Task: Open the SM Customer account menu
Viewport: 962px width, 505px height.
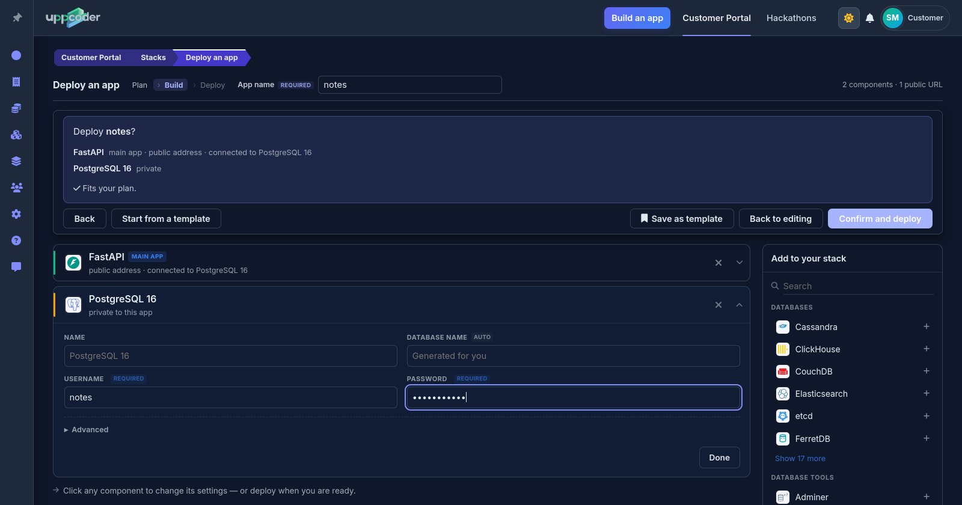Action: 915,18
